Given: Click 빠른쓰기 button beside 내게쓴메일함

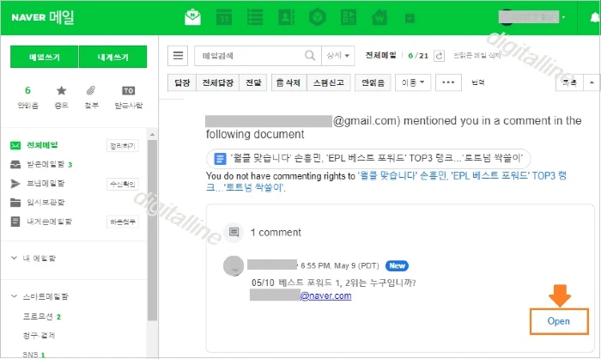Looking at the screenshot, I should coord(122,222).
